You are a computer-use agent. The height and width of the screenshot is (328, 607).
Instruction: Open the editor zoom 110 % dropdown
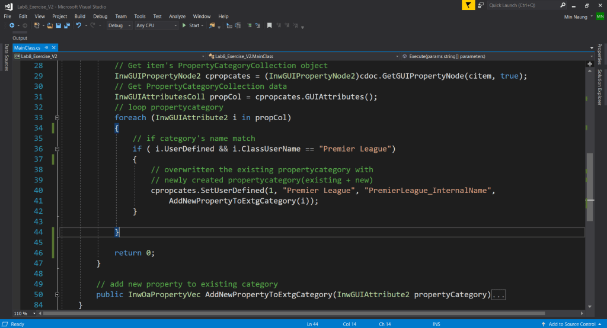tap(24, 313)
